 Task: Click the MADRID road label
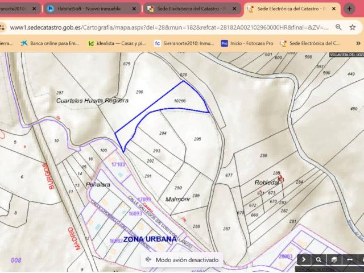tap(75, 239)
